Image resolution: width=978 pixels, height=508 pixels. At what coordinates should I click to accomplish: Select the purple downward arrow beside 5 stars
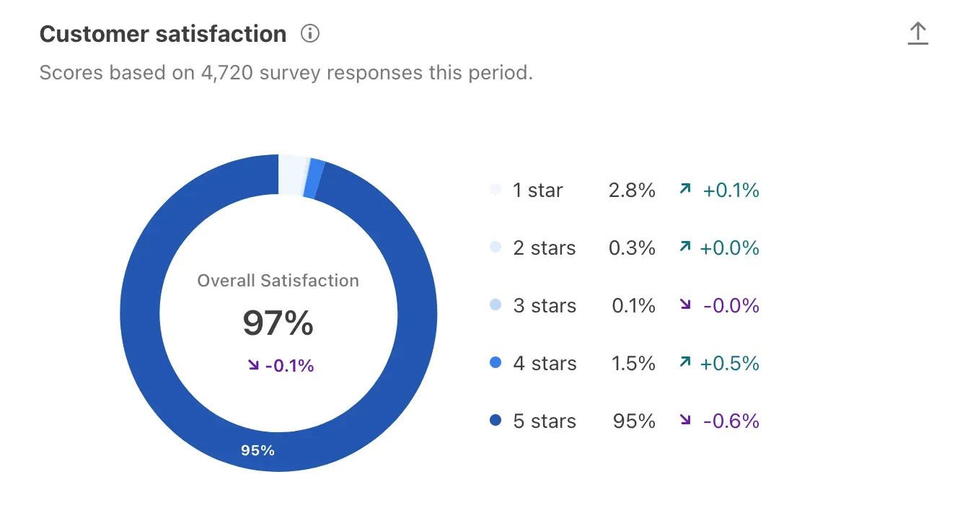tap(685, 421)
